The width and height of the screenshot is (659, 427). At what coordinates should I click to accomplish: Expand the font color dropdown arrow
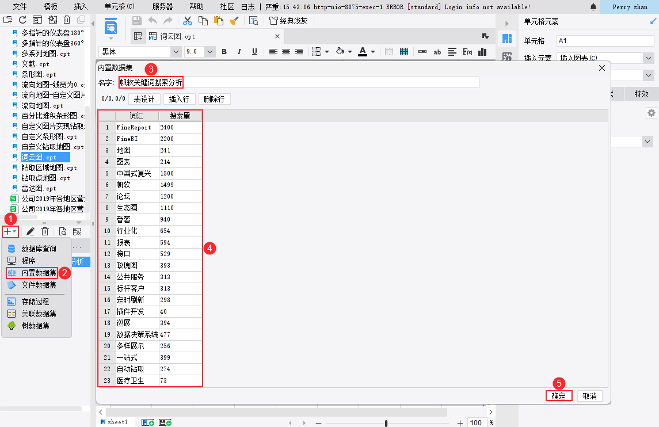coord(373,52)
